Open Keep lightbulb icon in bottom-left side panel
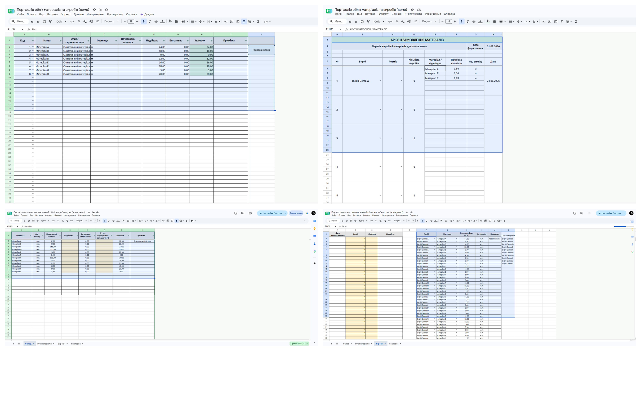Viewport: 641px width, 413px height. (x=314, y=228)
